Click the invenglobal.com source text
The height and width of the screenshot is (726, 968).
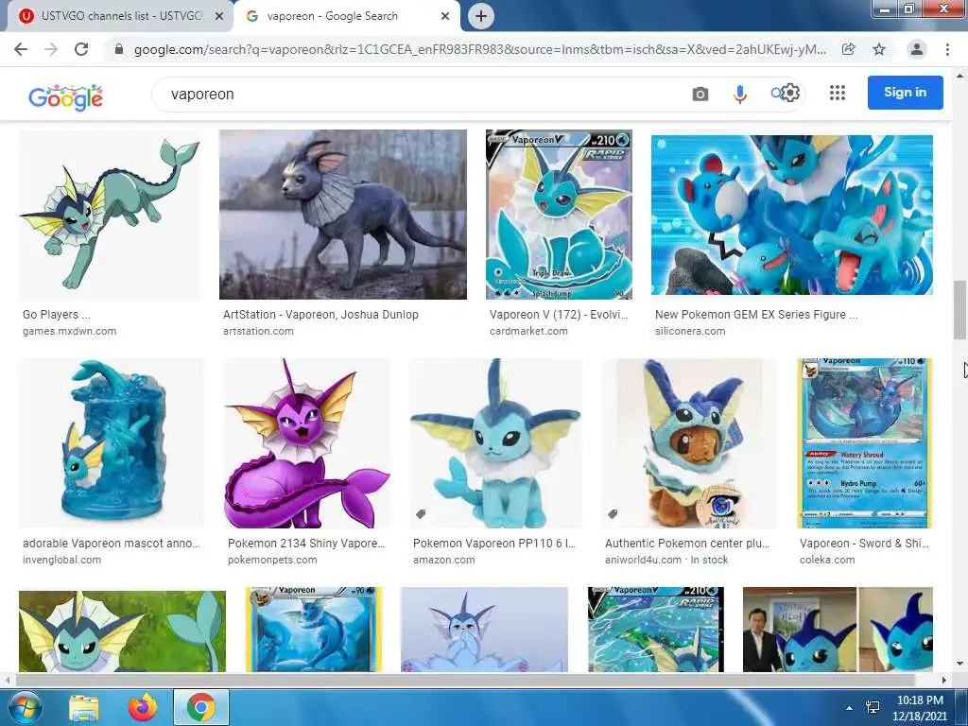click(61, 560)
